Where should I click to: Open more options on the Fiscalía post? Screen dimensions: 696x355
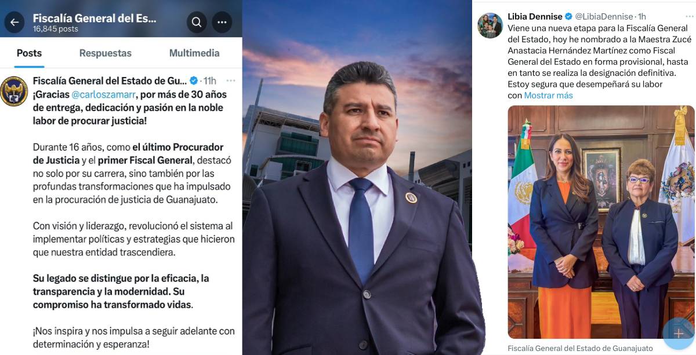(231, 80)
